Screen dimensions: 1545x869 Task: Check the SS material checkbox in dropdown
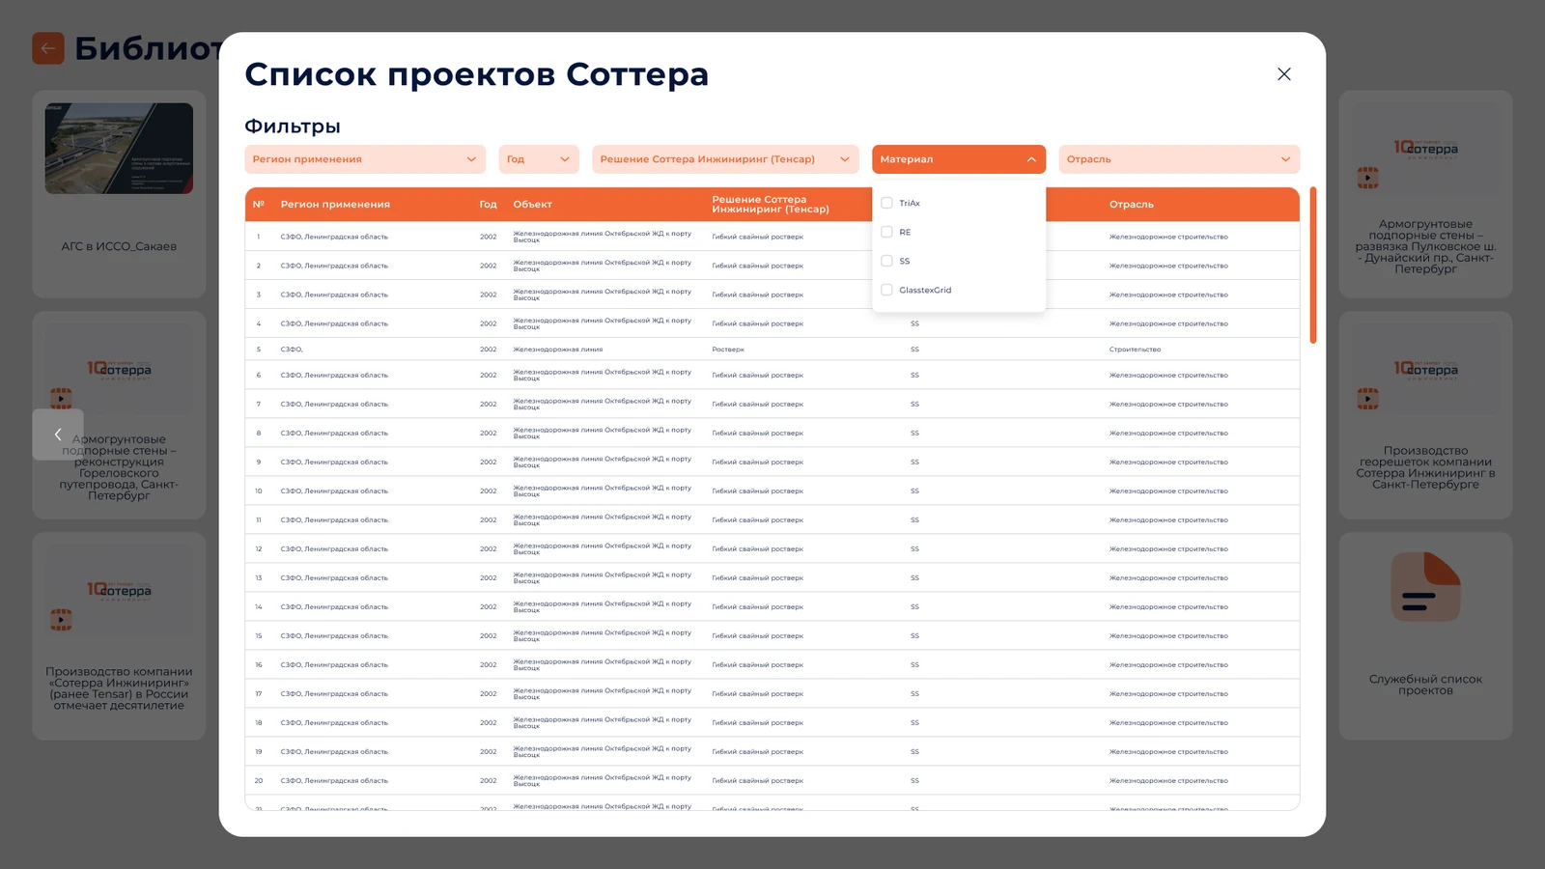pyautogui.click(x=886, y=261)
